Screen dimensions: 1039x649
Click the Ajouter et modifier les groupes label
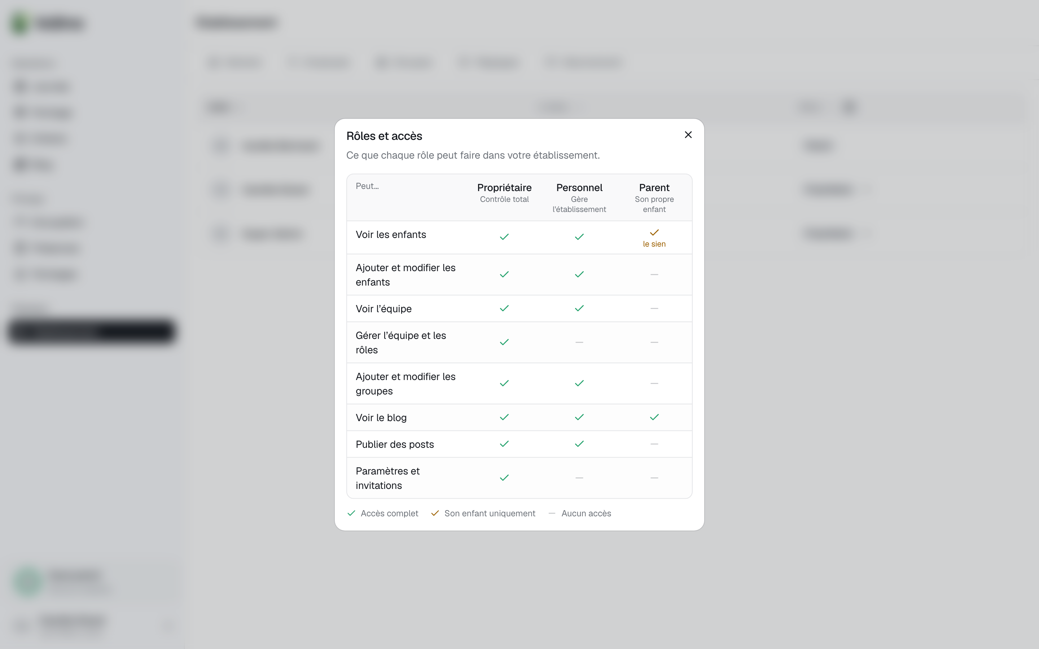405,384
